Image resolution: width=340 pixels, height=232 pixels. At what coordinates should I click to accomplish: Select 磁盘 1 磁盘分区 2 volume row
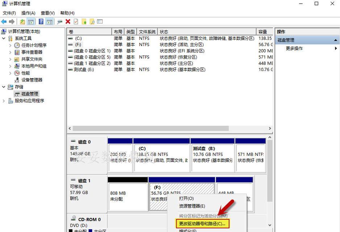(170, 63)
